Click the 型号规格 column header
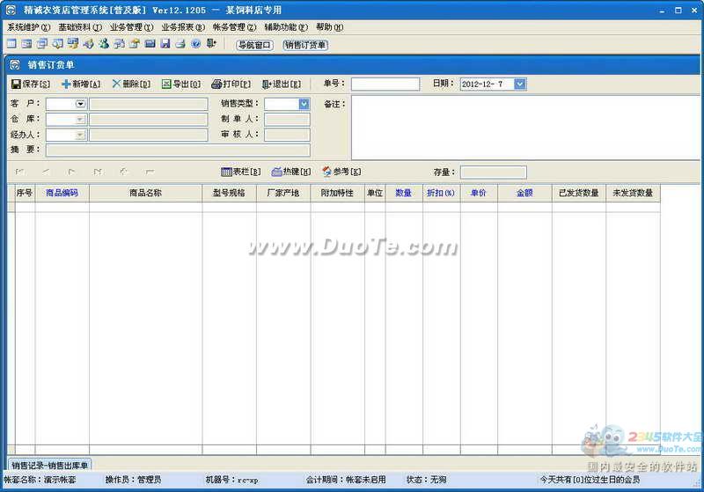 point(229,193)
